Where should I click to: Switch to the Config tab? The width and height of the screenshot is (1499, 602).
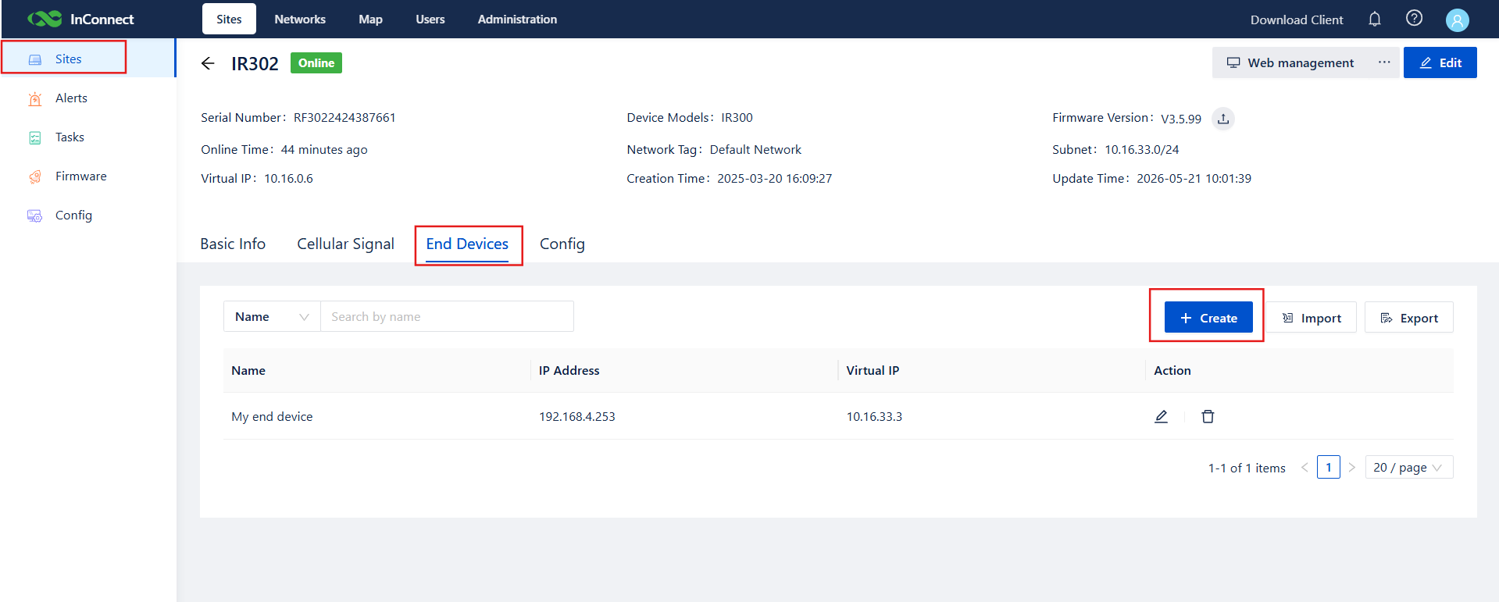[562, 244]
